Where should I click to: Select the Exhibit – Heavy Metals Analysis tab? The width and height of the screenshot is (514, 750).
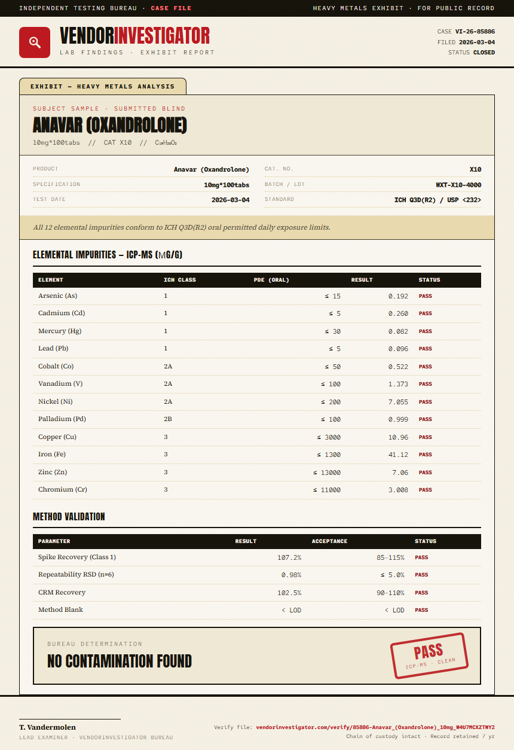(103, 86)
